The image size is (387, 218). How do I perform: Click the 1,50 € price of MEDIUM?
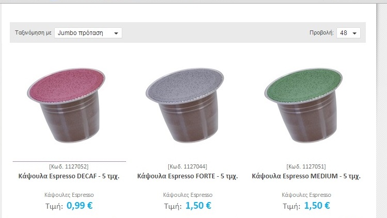tap(317, 206)
